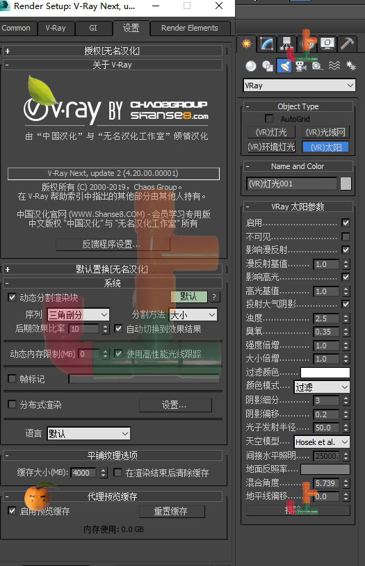
Task: Select the Cameras category icon
Action: coord(301,66)
